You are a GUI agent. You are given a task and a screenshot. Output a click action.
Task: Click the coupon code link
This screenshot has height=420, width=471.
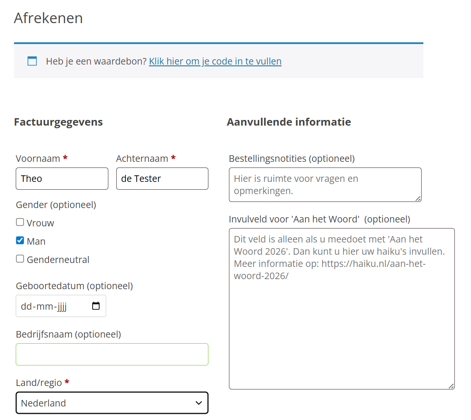pos(215,61)
